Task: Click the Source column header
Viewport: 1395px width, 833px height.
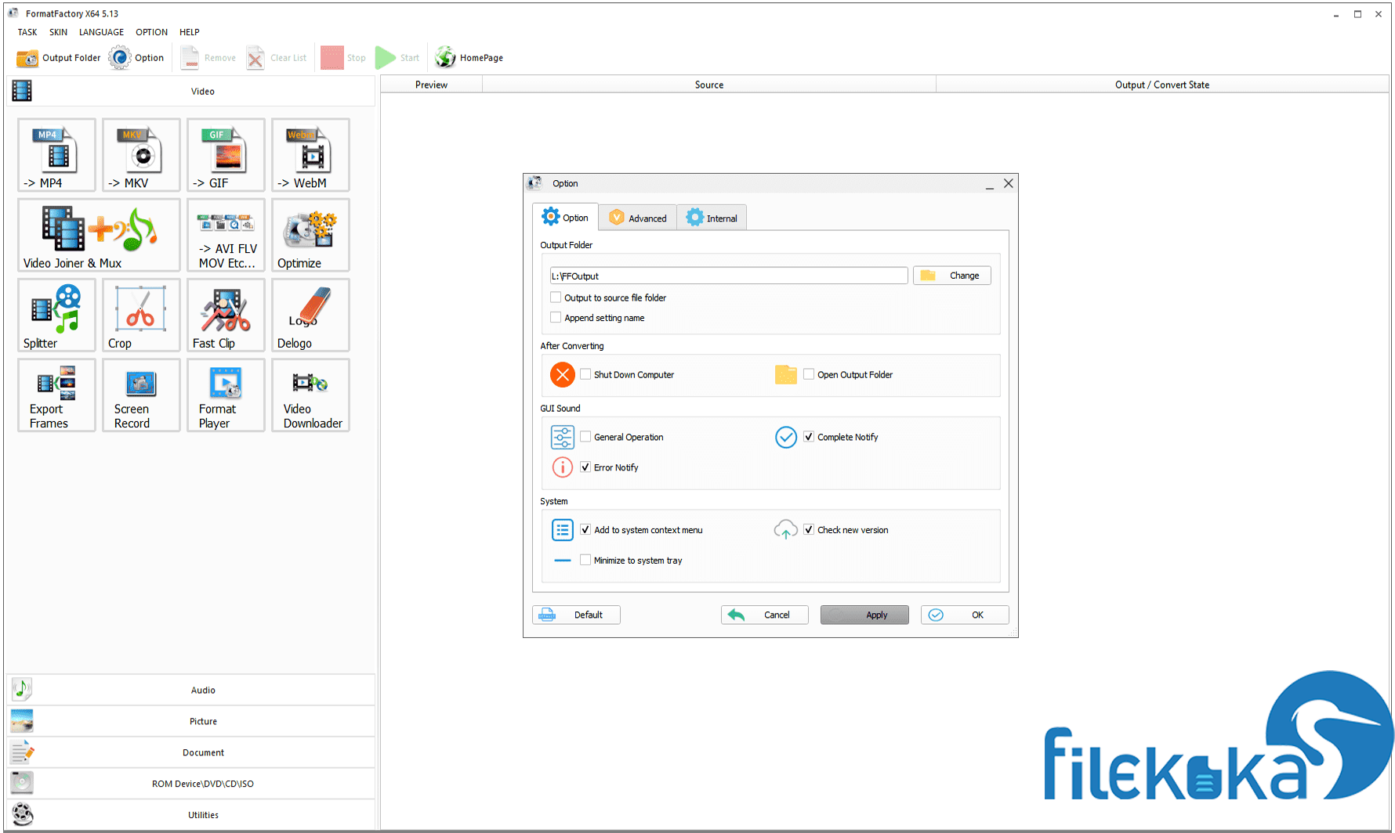Action: click(709, 85)
